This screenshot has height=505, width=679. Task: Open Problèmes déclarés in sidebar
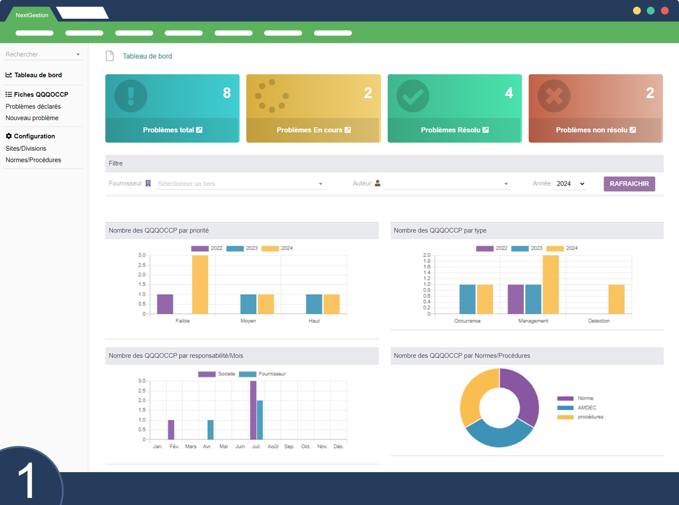click(33, 106)
